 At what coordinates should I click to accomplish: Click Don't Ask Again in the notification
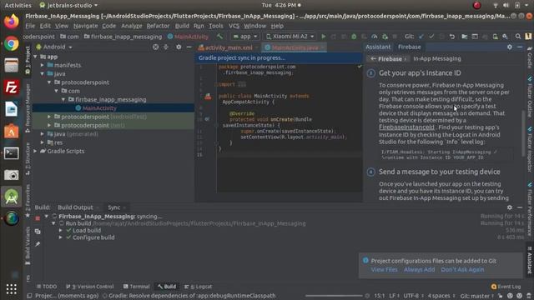[462, 269]
